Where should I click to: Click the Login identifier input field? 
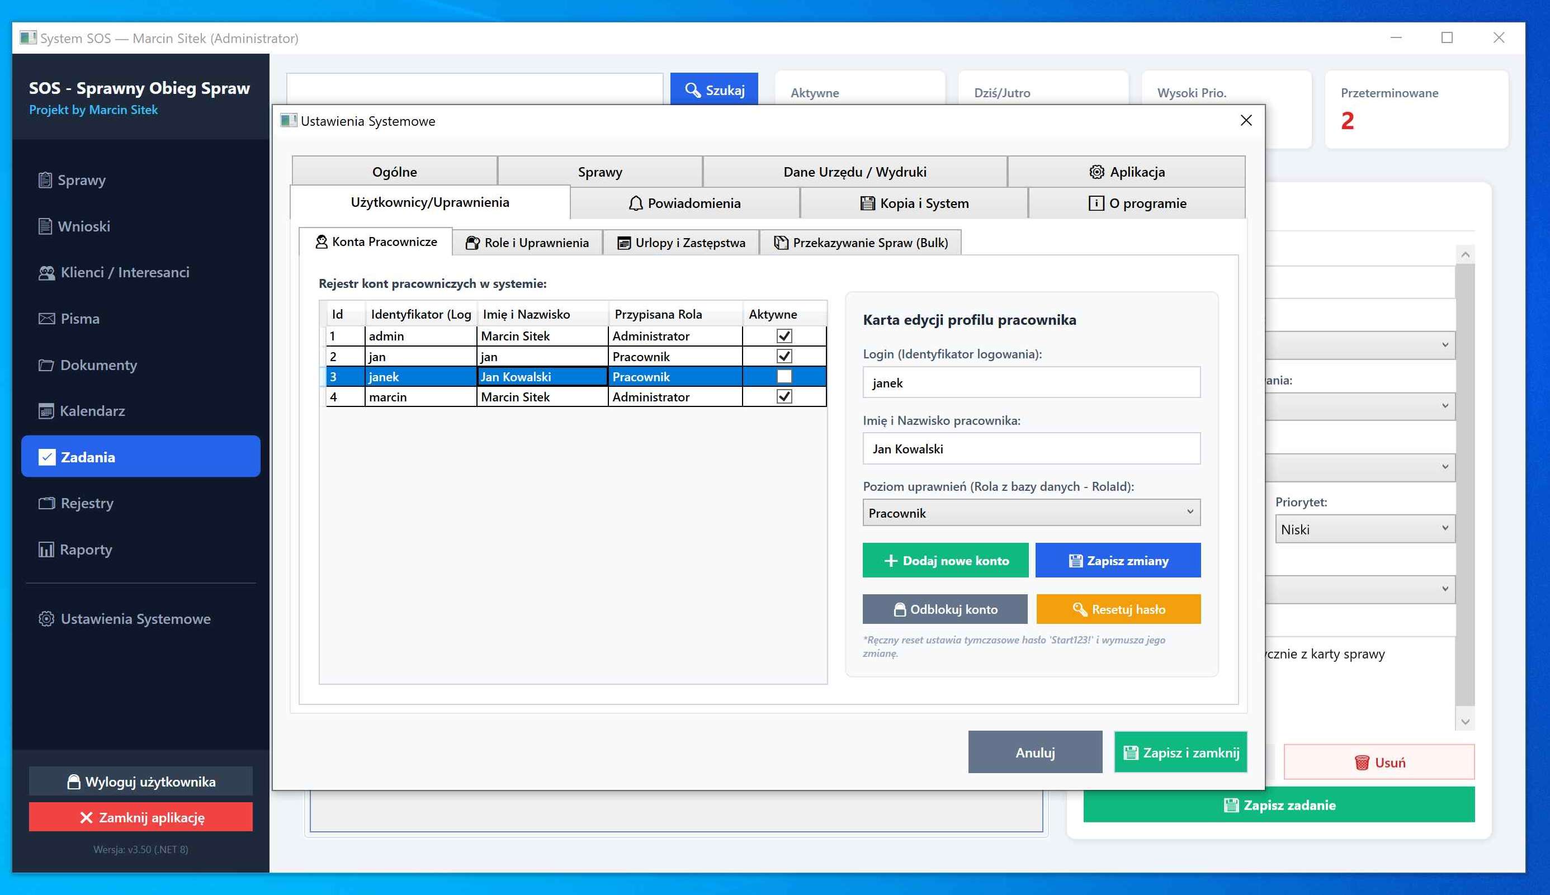(1031, 382)
